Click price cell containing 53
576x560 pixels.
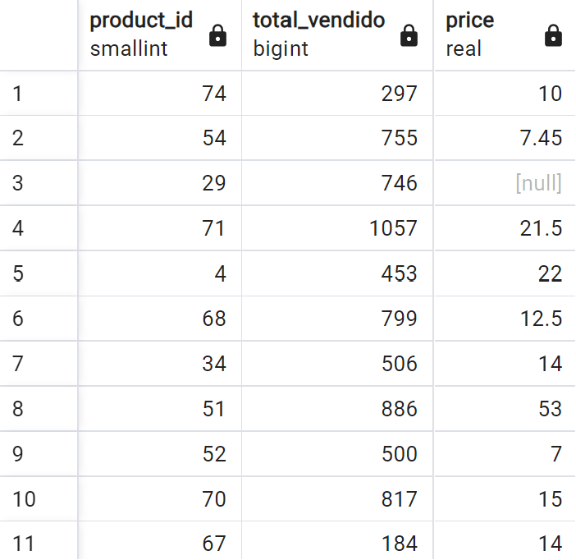[505, 409]
